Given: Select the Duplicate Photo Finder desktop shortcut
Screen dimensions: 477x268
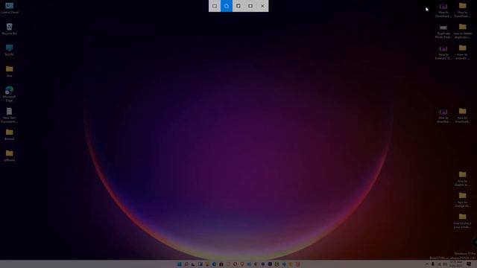Looking at the screenshot, I should 443,31.
